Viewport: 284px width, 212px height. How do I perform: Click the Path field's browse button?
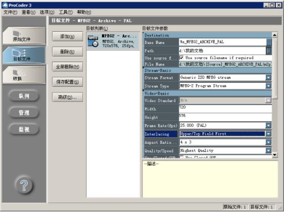pos(269,50)
